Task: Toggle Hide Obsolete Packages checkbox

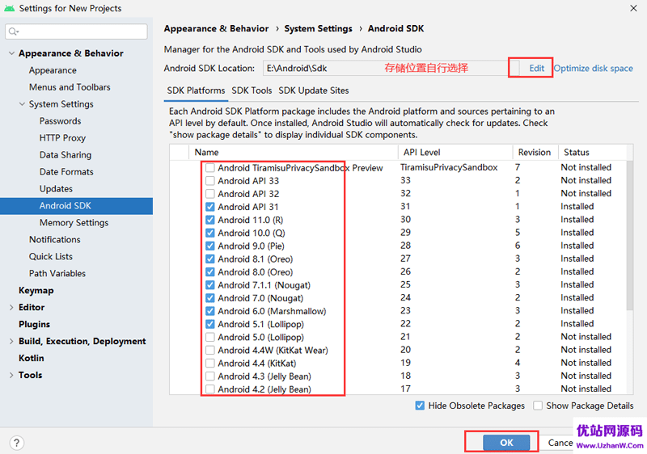Action: (x=420, y=406)
